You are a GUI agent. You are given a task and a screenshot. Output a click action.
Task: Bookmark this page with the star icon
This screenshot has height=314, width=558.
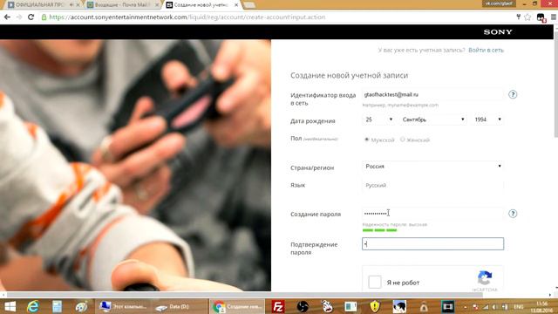point(527,17)
